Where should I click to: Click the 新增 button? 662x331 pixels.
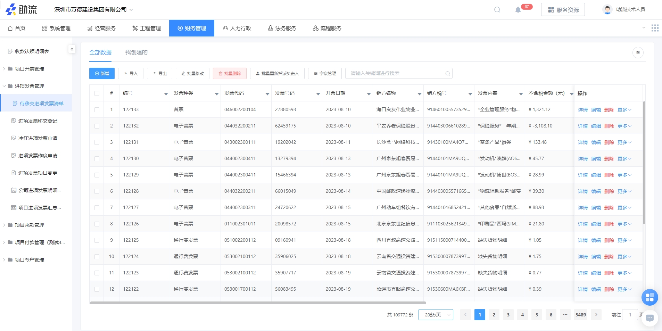pyautogui.click(x=102, y=74)
